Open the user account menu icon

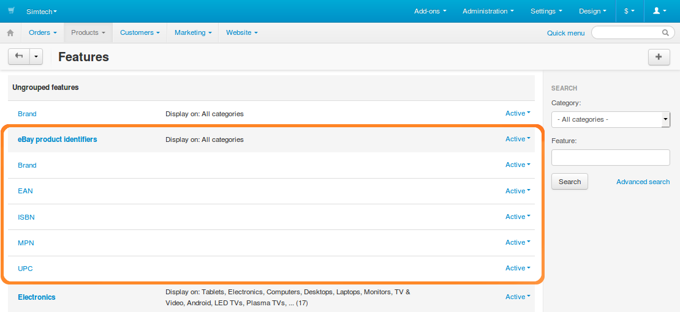coord(659,11)
